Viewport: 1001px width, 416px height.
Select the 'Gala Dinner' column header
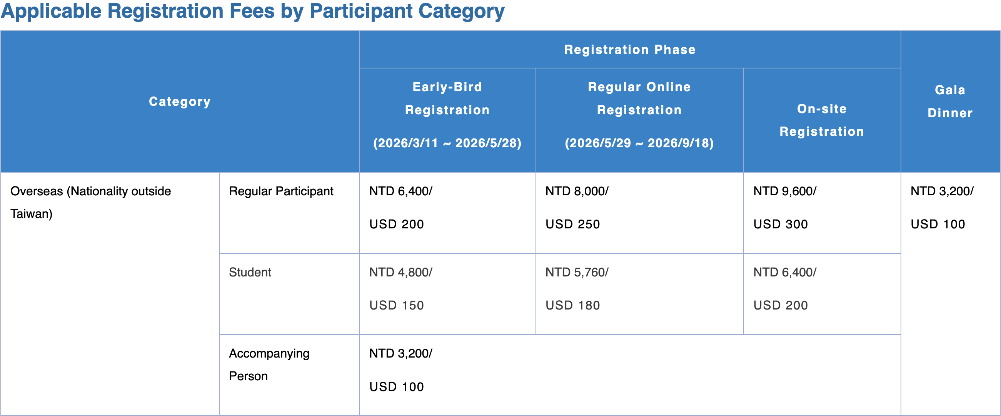pyautogui.click(x=950, y=102)
